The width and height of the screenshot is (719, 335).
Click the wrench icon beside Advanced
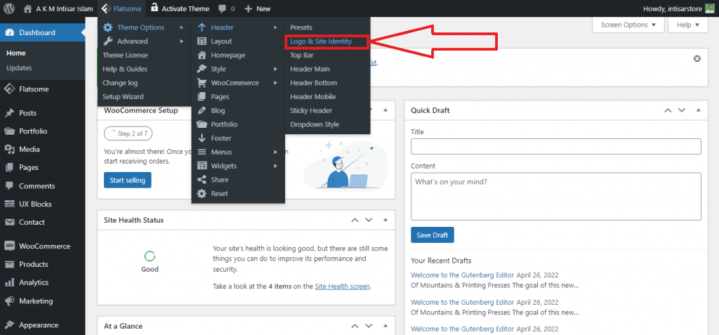coord(107,41)
